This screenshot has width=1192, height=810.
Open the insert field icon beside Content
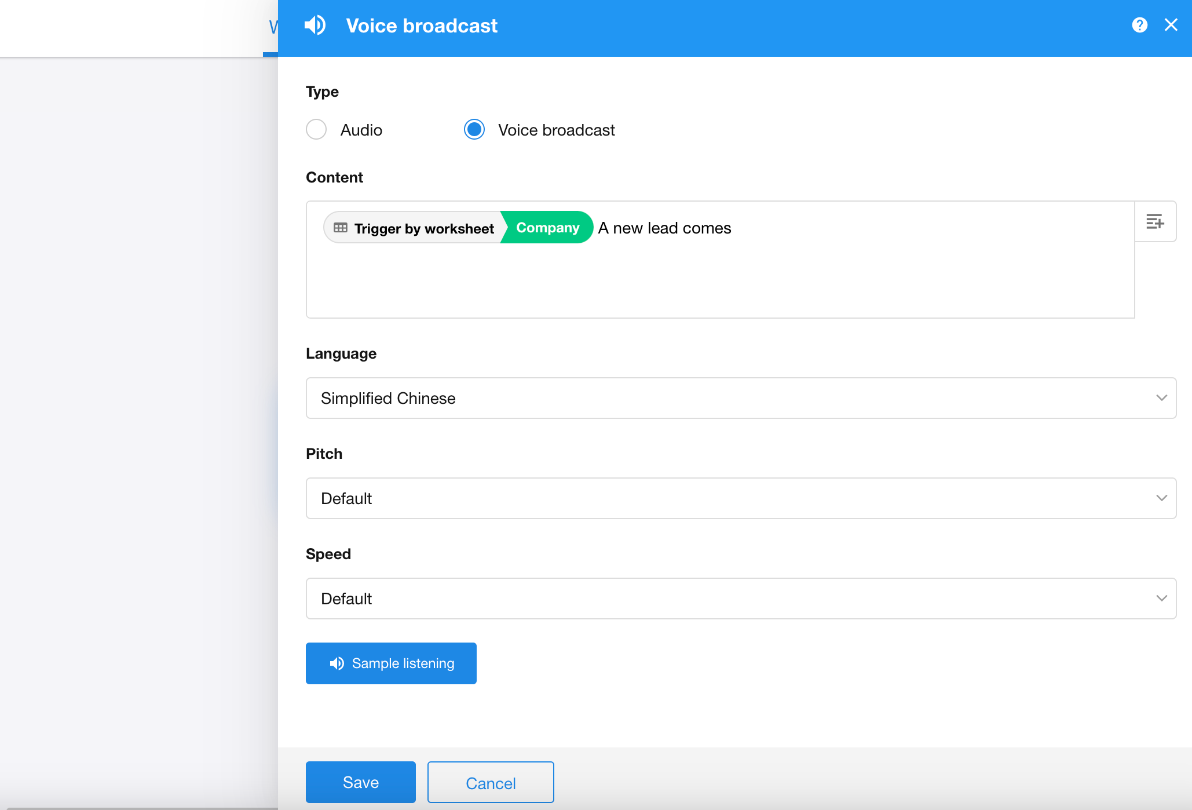[1155, 221]
